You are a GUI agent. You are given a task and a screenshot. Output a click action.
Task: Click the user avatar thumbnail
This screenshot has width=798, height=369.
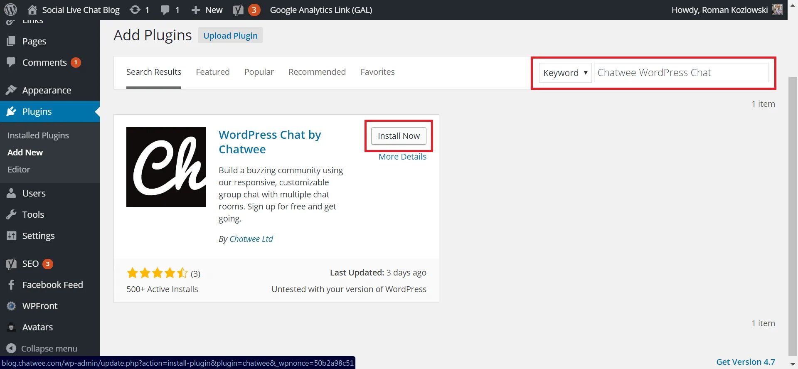tap(777, 10)
